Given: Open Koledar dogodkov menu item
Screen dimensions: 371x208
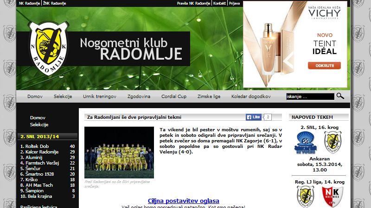Looking at the screenshot, I should 251,96.
